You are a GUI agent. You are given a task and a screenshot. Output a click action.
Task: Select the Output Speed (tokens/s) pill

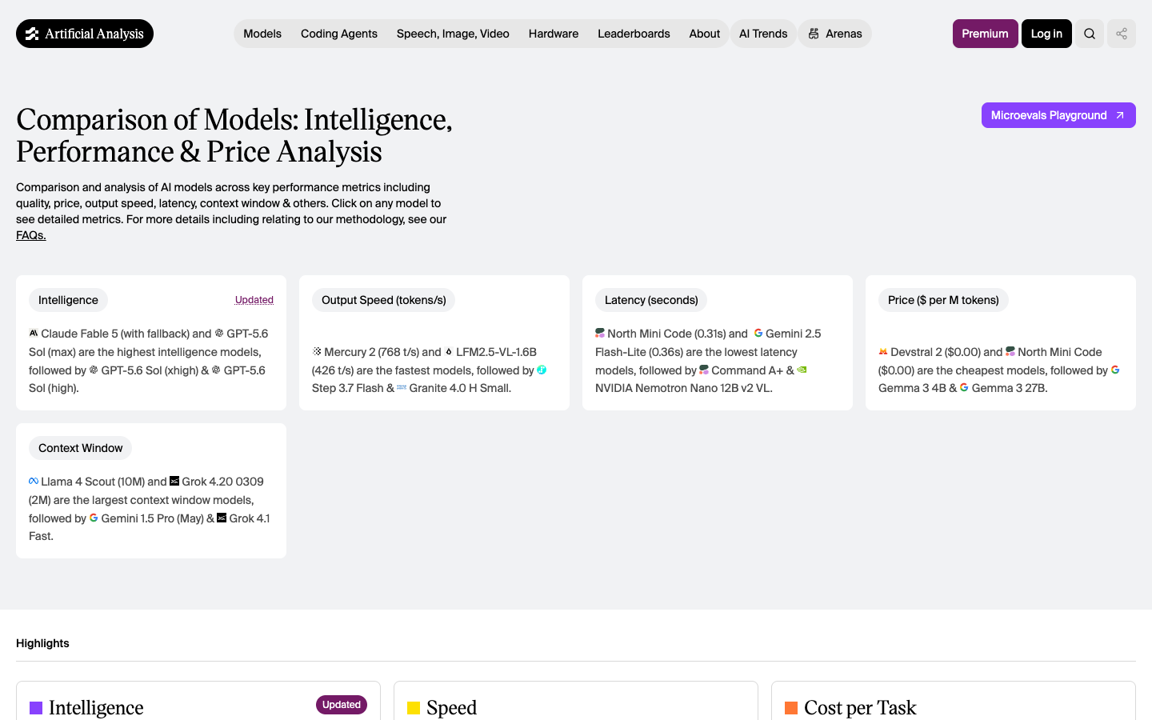[384, 300]
